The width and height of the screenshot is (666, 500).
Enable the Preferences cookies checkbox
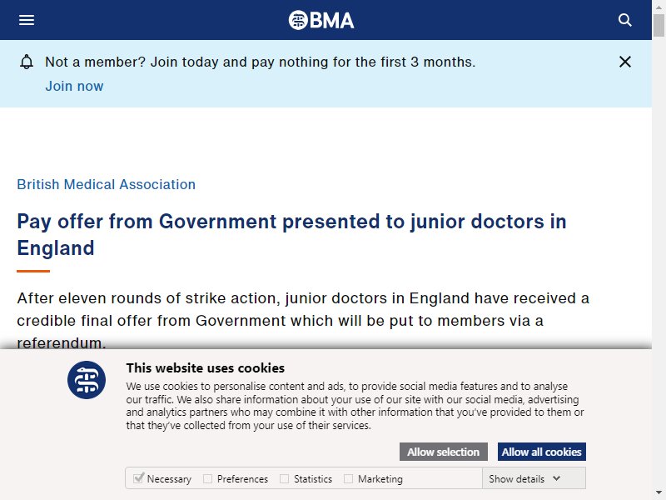pyautogui.click(x=207, y=478)
